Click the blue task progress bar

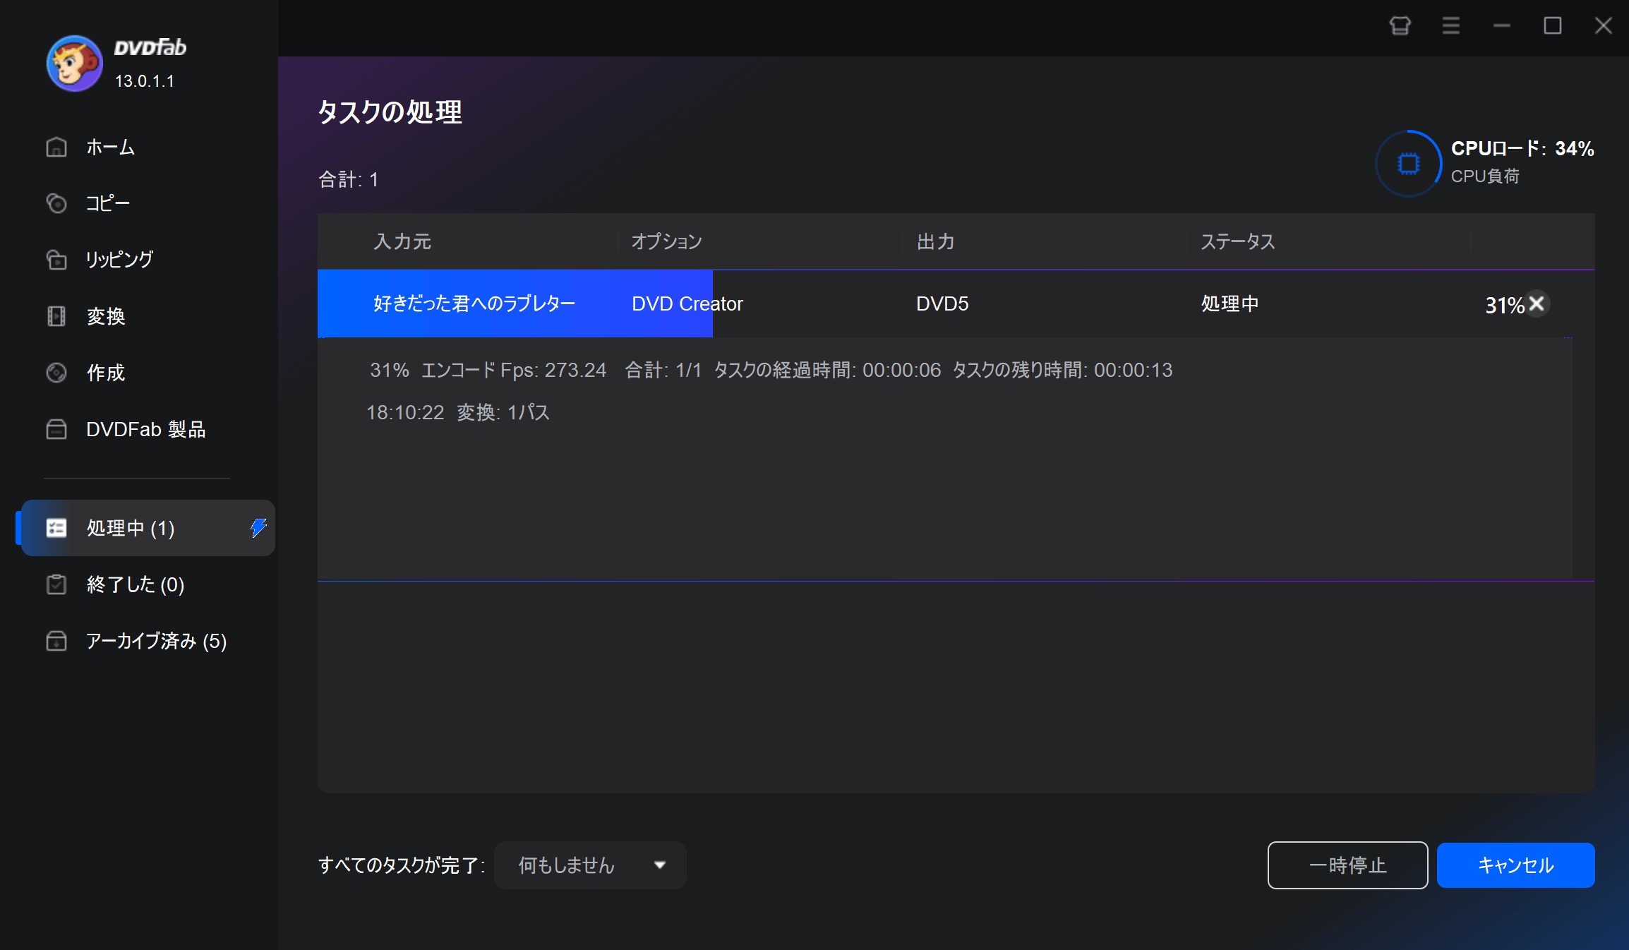click(515, 303)
